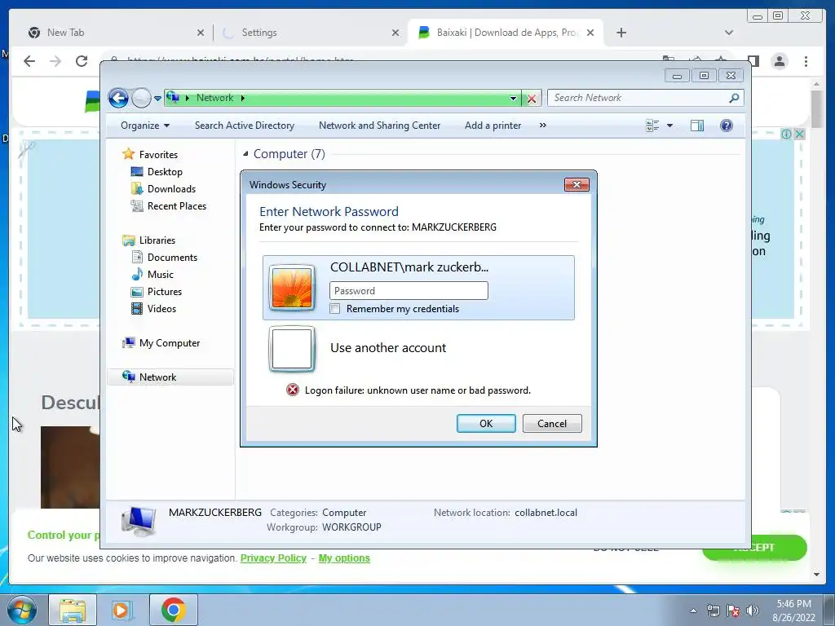Screen dimensions: 835x626
Task: Open Chrome profile icon
Action: pyautogui.click(x=780, y=61)
